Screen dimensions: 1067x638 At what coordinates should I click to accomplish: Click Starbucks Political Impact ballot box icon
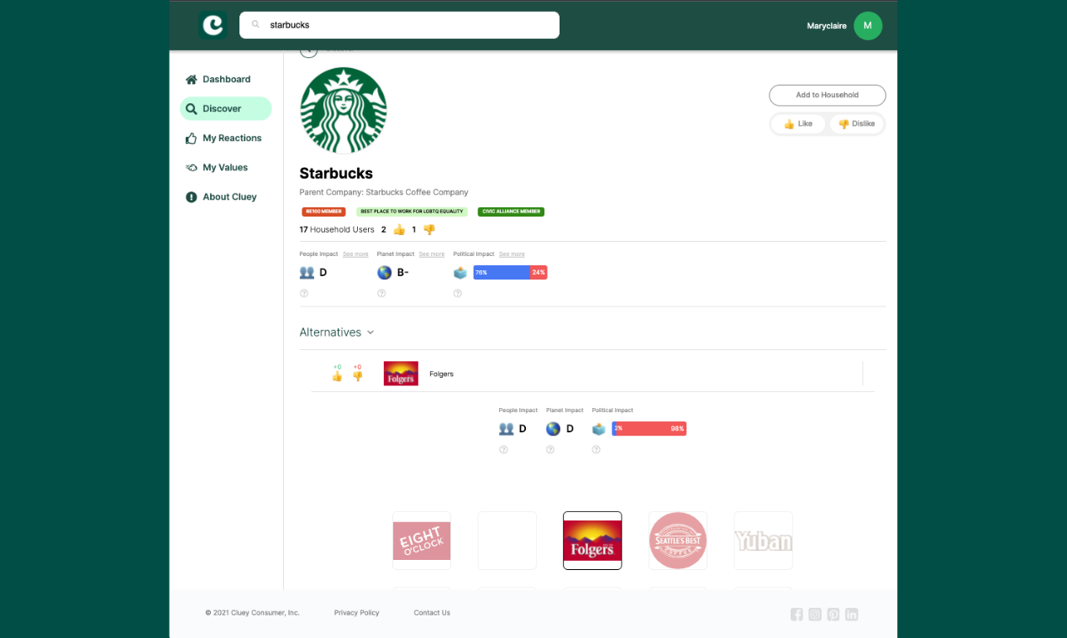click(460, 273)
